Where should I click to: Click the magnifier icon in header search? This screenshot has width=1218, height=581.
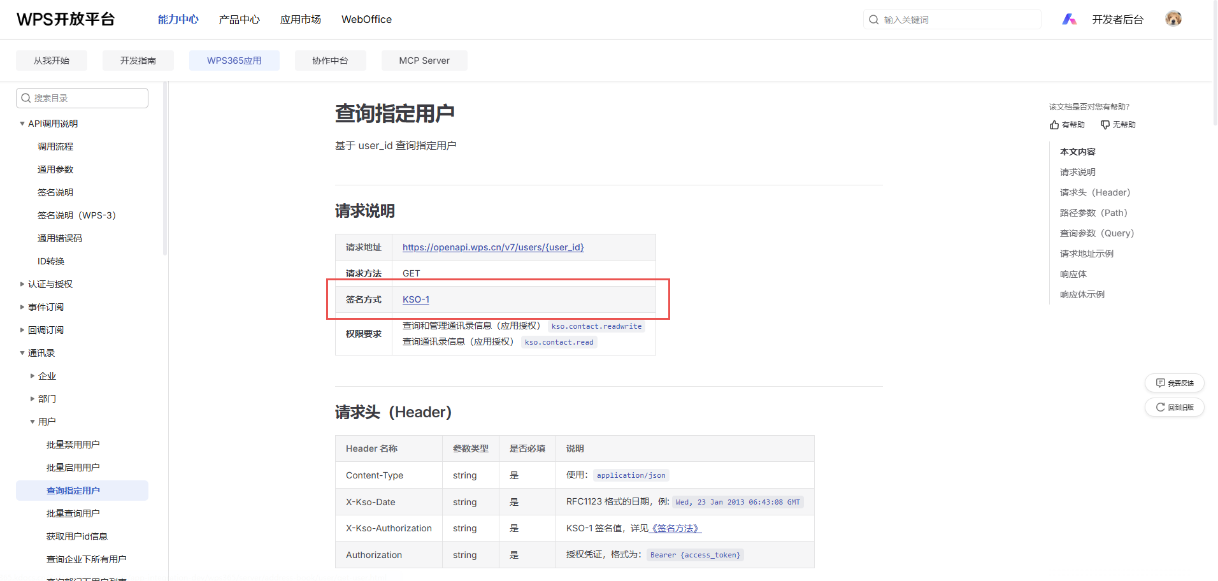tap(874, 20)
